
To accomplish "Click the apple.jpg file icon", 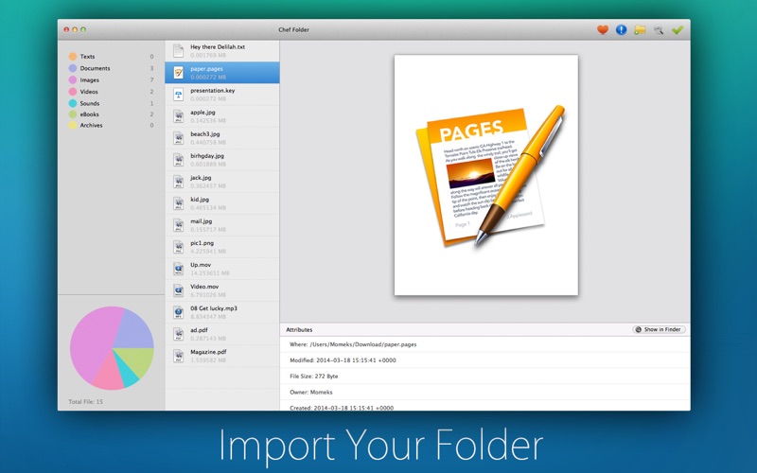I will point(179,115).
